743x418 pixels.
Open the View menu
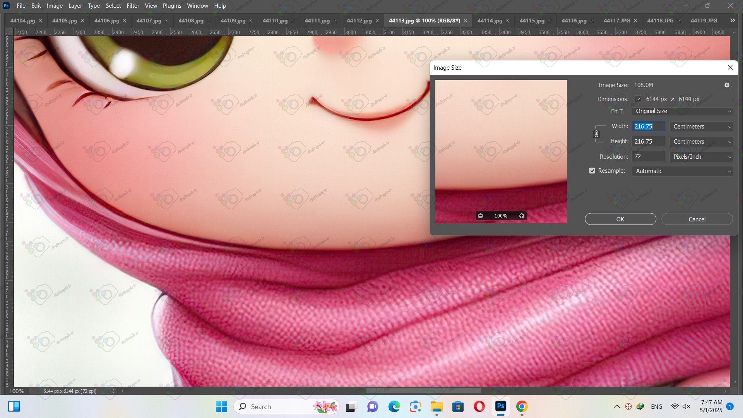pos(151,6)
